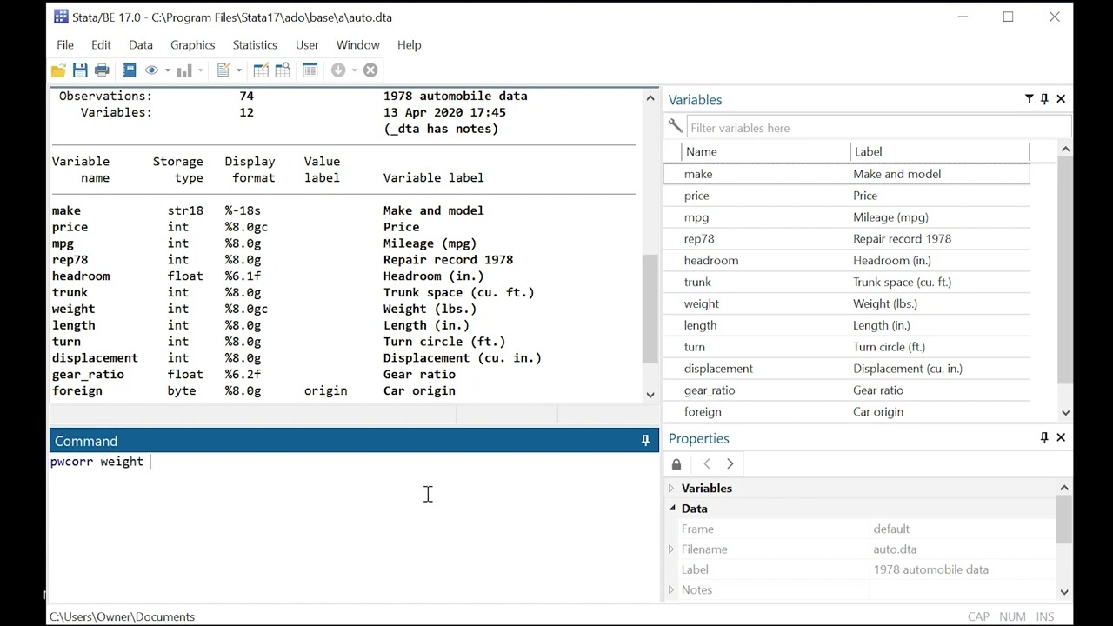
Task: Select variable mpg in Variables list
Action: [847, 217]
